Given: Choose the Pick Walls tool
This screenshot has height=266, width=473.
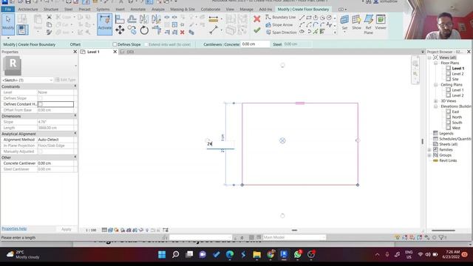Looking at the screenshot, I should pos(322,32).
